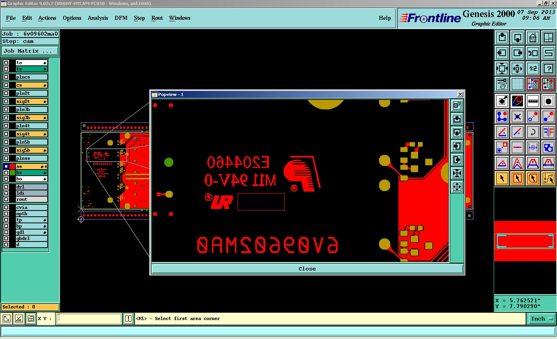Image resolution: width=557 pixels, height=339 pixels.
Task: Select the gbdrl layer name
Action: point(31,238)
